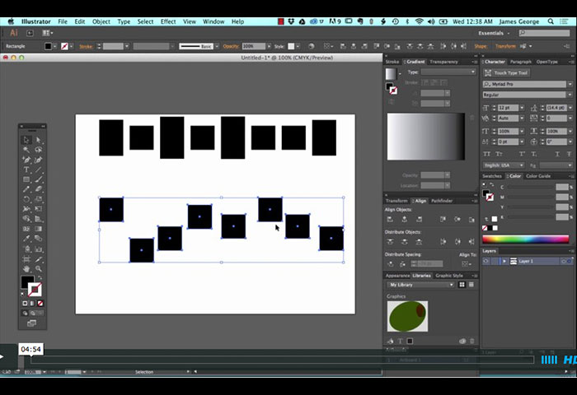Click Touch Type Tool button
Image resolution: width=577 pixels, height=395 pixels.
[x=507, y=72]
